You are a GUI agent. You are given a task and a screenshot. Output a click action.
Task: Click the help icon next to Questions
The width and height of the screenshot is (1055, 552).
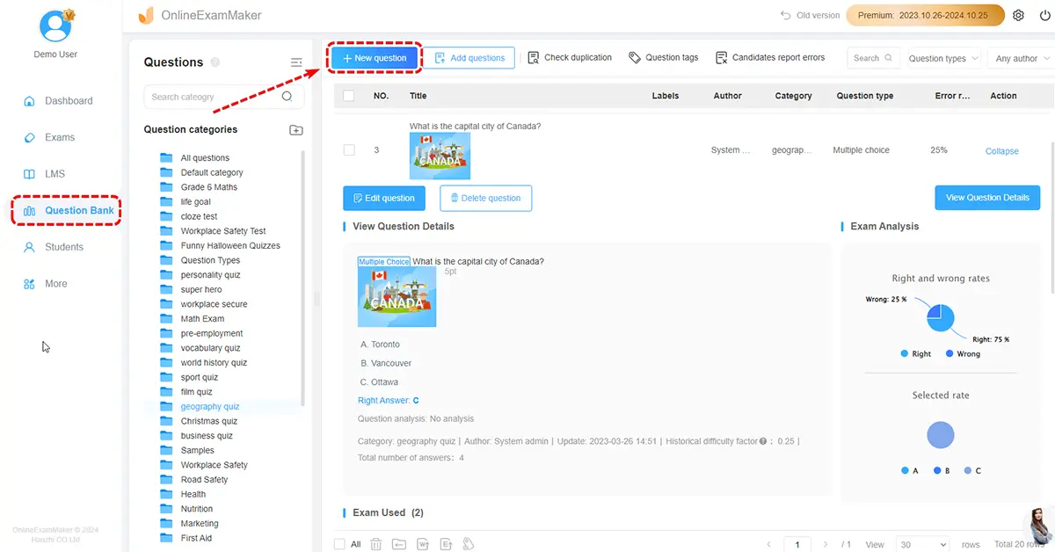click(x=215, y=62)
